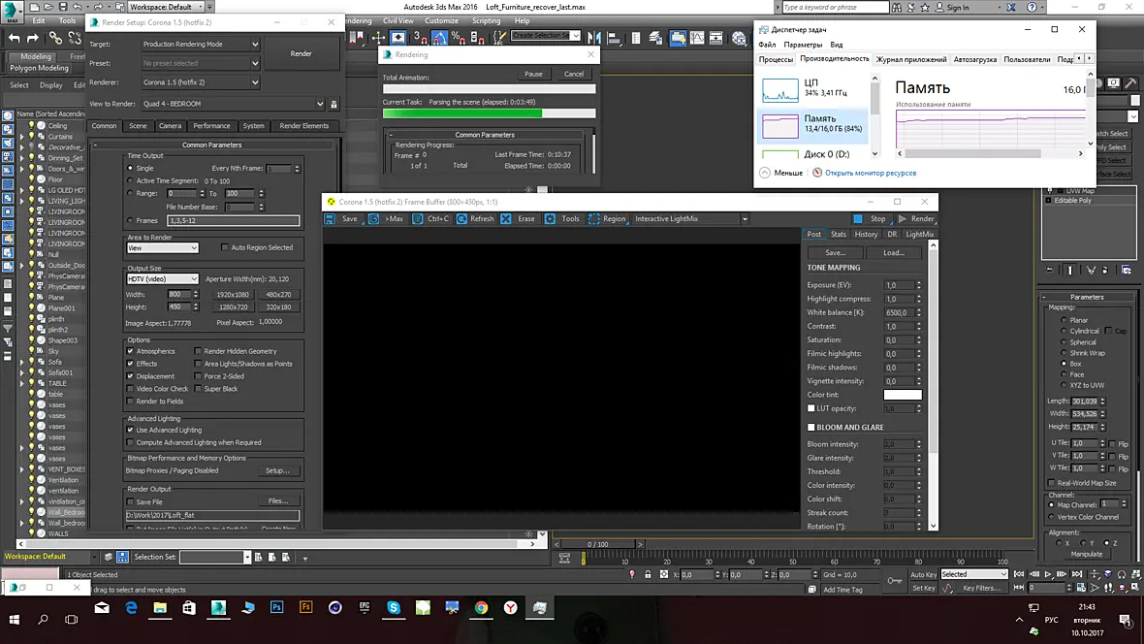This screenshot has width=1144, height=644.
Task: Open Chrome from Windows taskbar
Action: click(481, 607)
